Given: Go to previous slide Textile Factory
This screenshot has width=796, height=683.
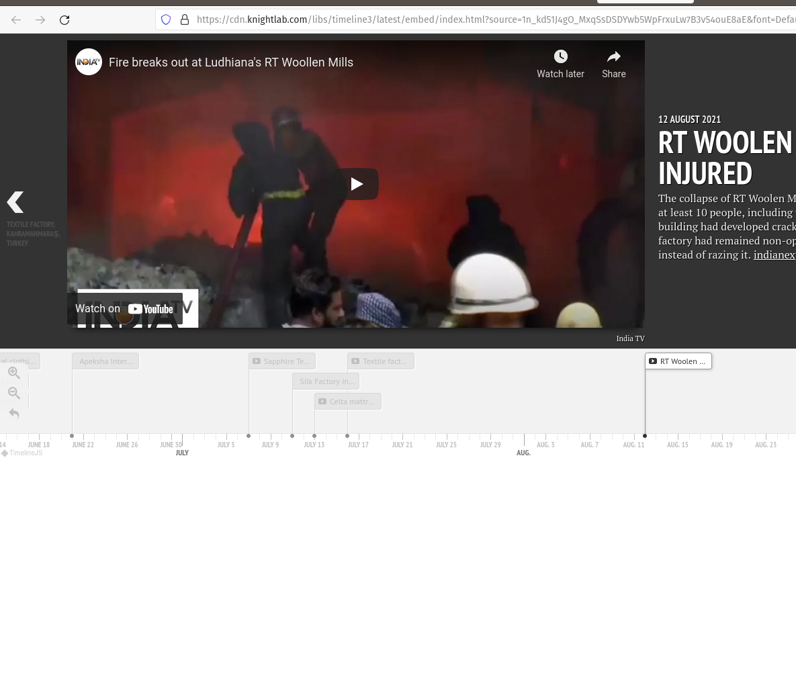Looking at the screenshot, I should (x=15, y=202).
